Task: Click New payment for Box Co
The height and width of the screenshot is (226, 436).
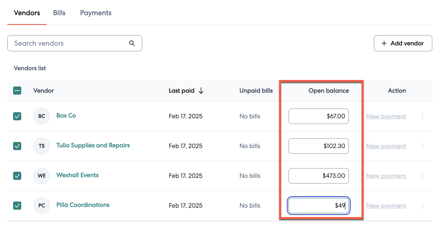Action: [x=386, y=116]
